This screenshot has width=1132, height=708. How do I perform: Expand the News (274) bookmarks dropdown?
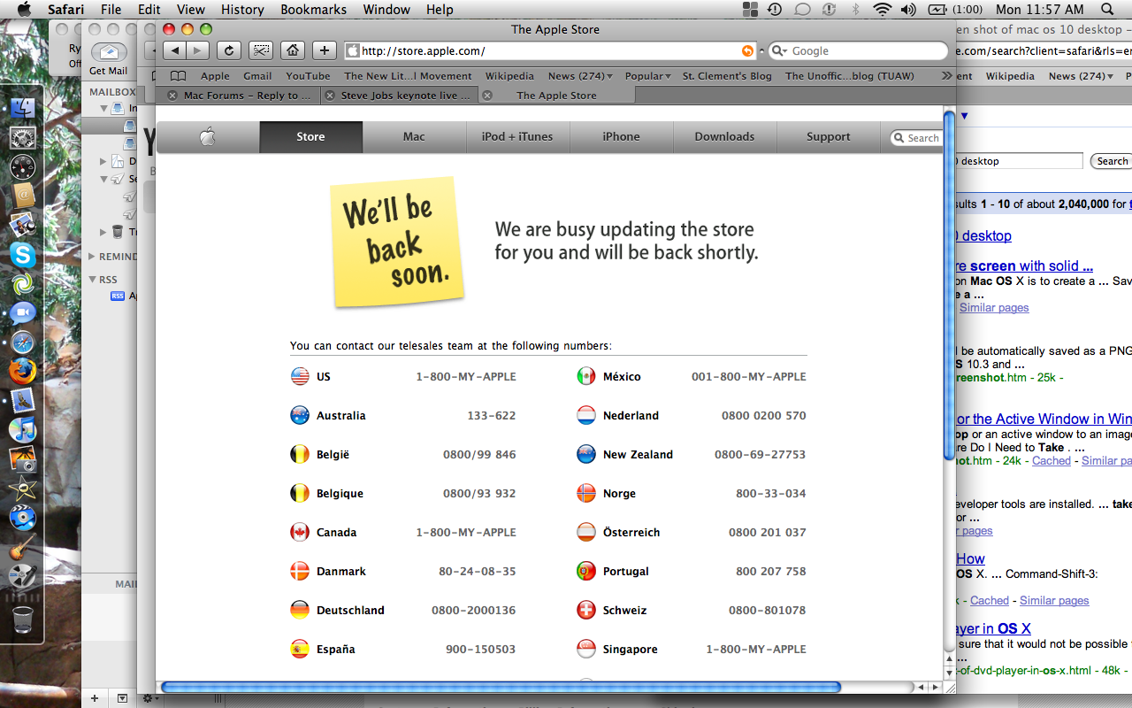581,76
